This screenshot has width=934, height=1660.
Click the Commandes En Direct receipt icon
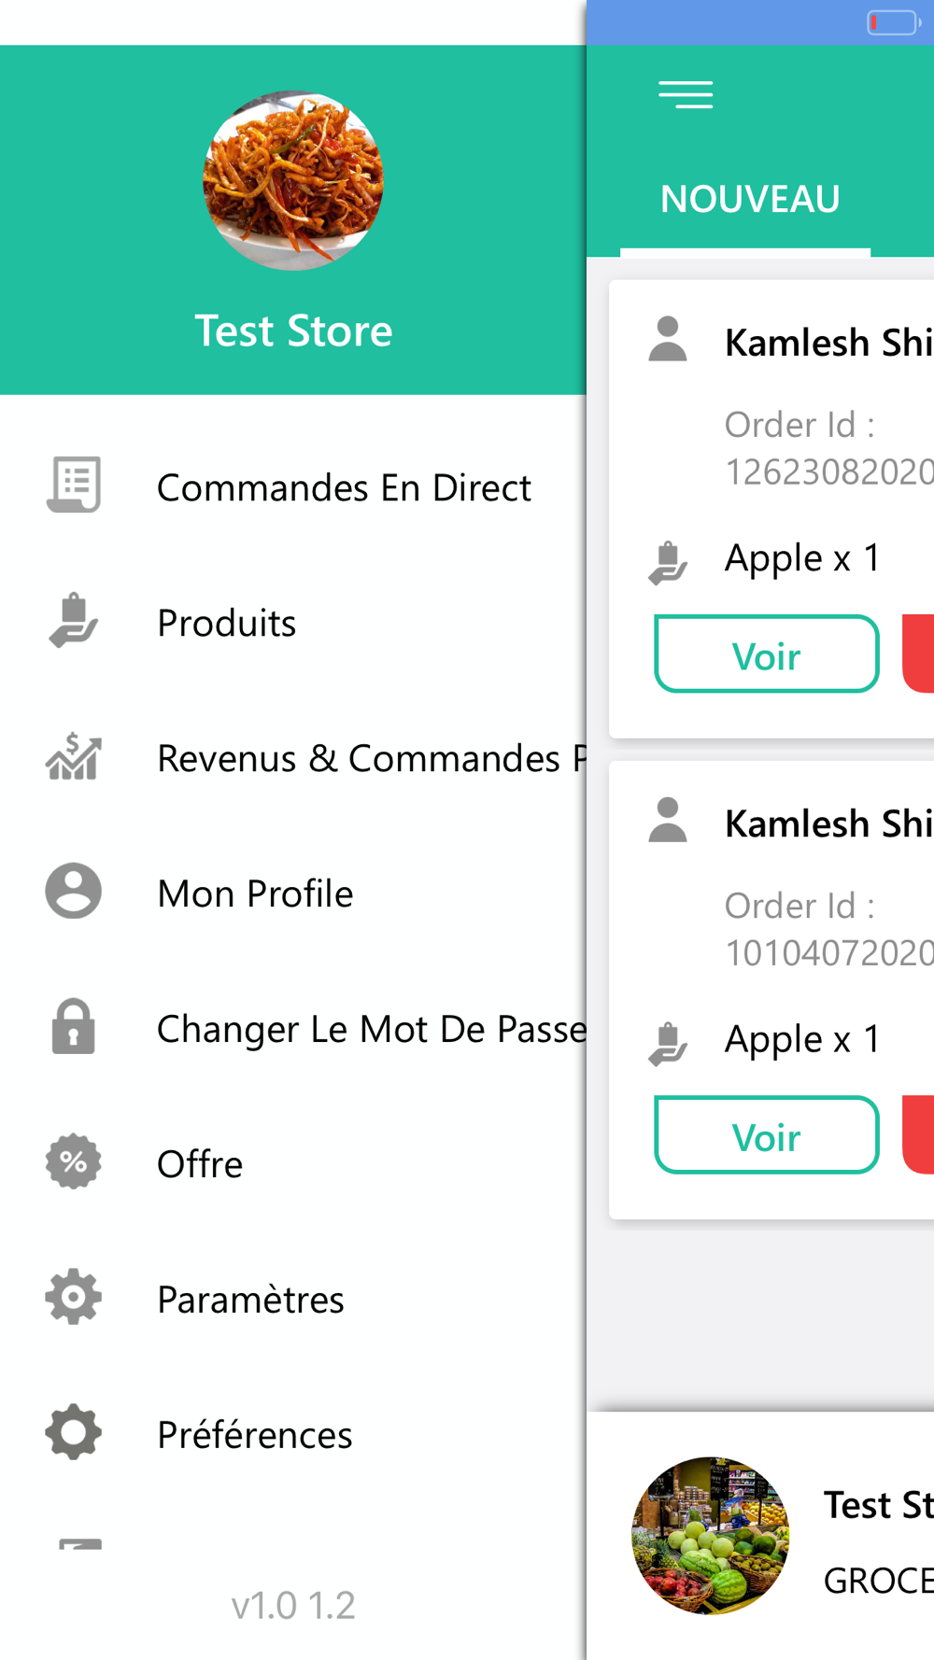(74, 485)
